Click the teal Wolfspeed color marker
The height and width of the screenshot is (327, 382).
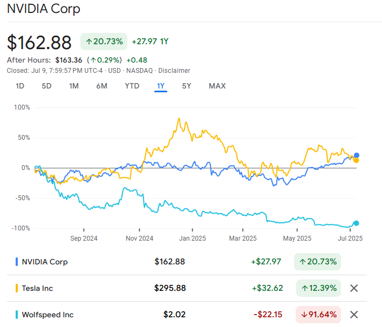point(17,315)
